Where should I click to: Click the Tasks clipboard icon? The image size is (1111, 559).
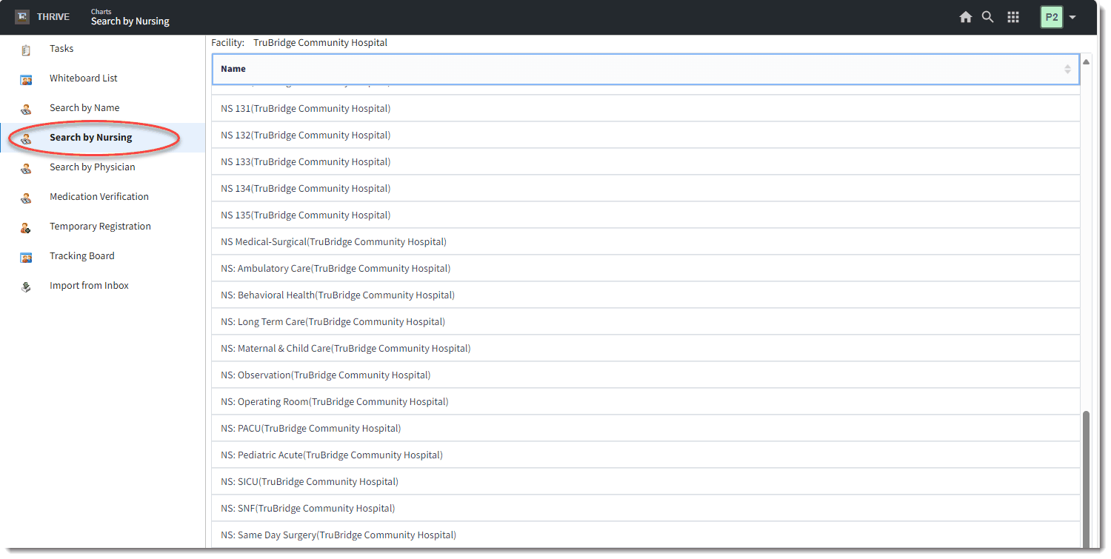click(26, 50)
